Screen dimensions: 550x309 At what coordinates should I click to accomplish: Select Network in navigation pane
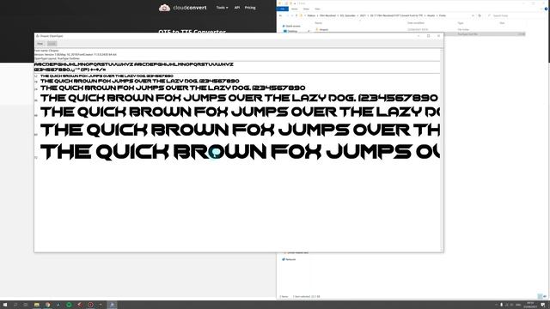tap(289, 259)
